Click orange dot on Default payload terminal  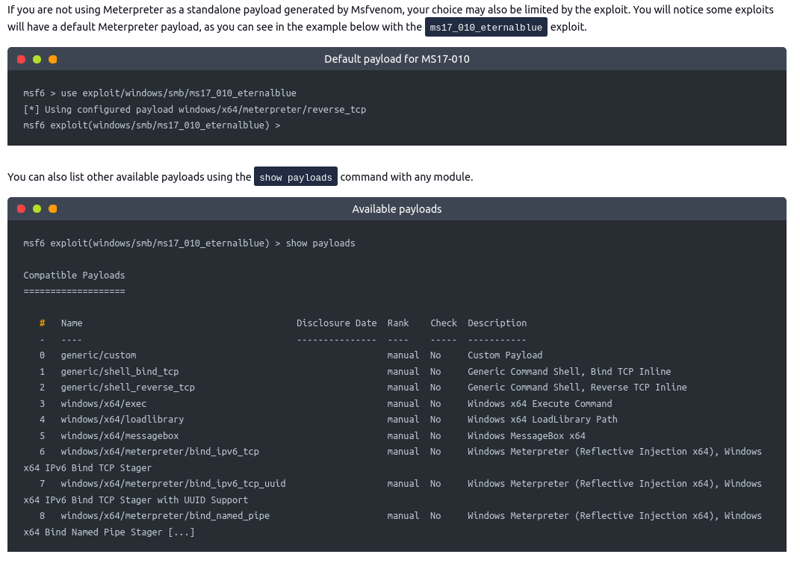53,60
